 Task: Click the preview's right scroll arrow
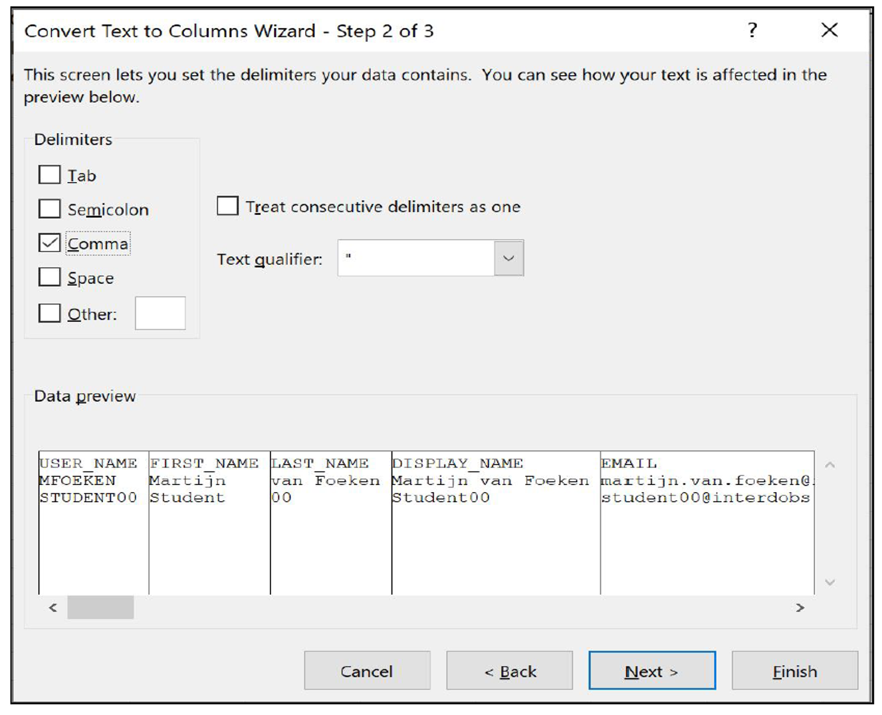point(800,607)
